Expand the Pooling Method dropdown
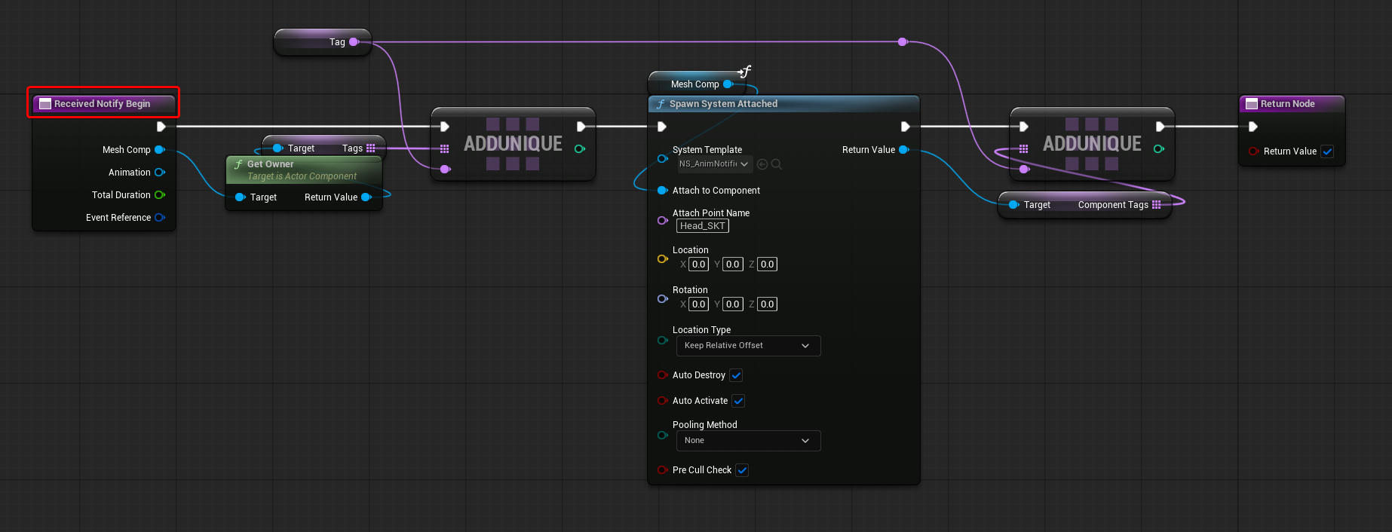 coord(747,441)
